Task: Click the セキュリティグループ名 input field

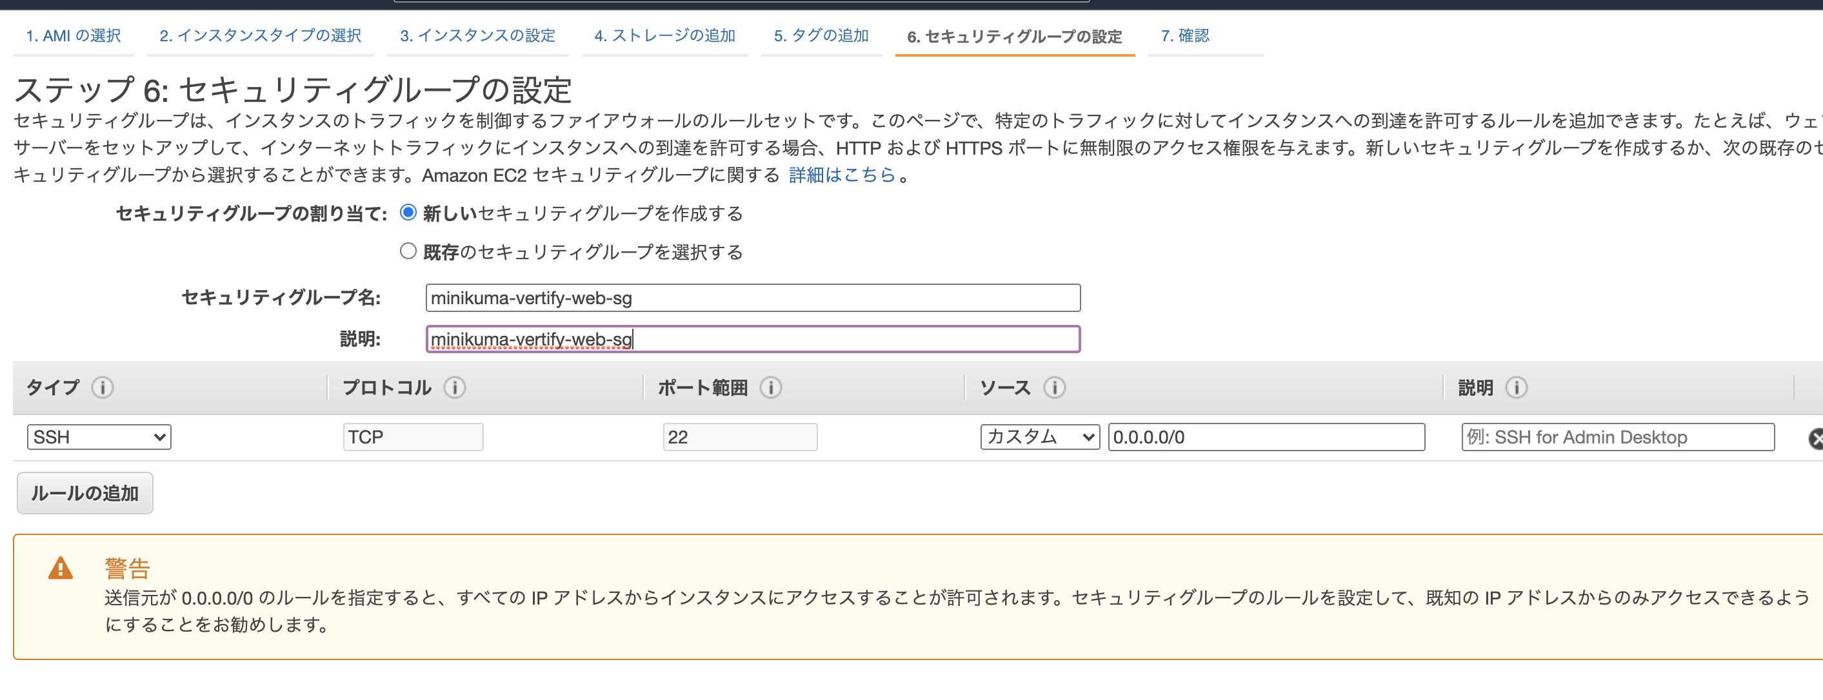Action: coord(752,298)
